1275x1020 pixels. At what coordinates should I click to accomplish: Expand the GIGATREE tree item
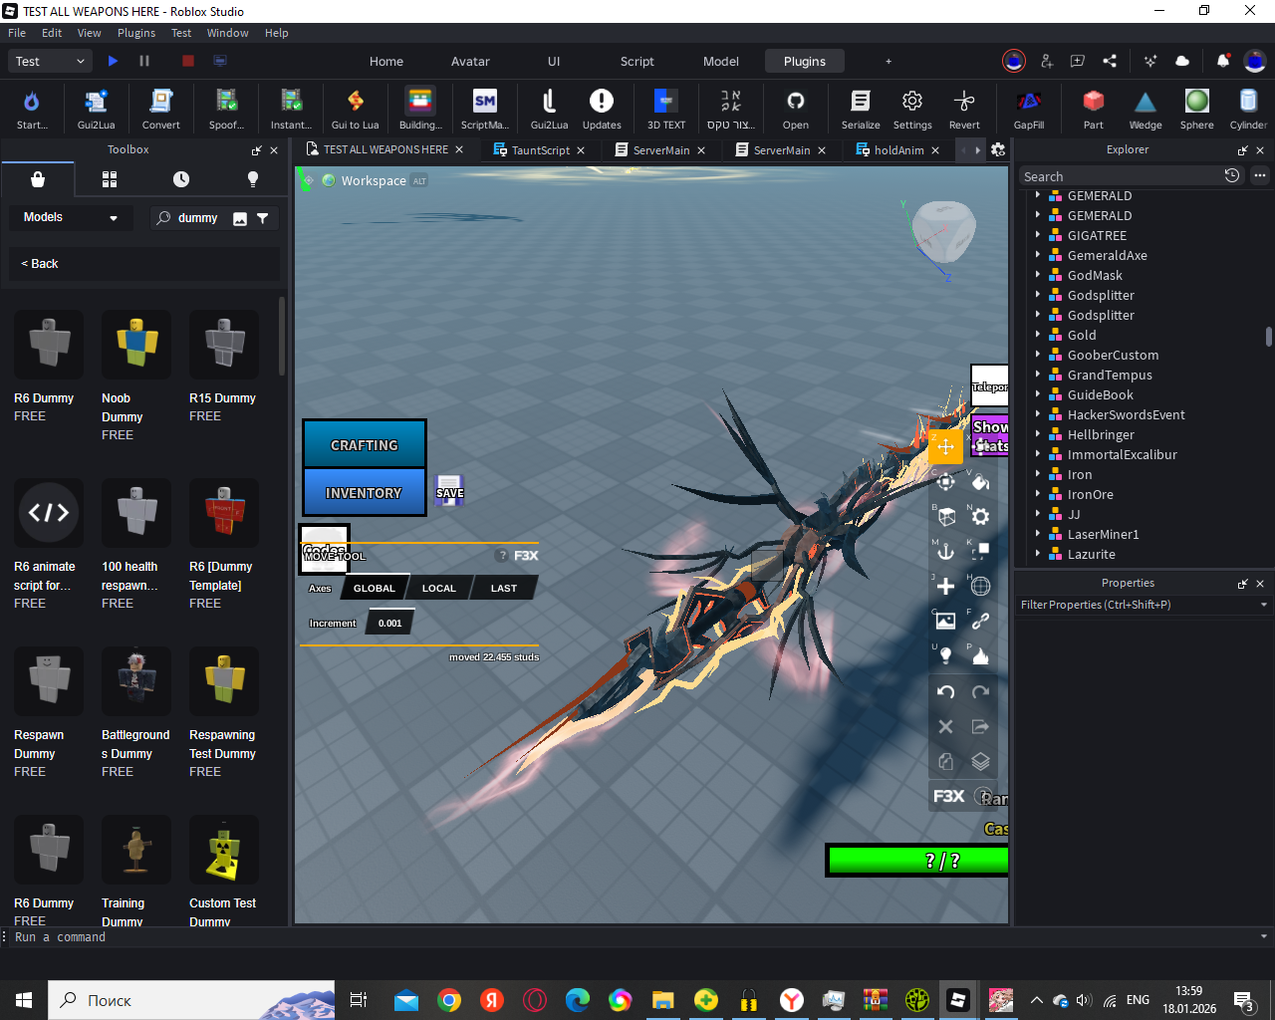(x=1038, y=235)
